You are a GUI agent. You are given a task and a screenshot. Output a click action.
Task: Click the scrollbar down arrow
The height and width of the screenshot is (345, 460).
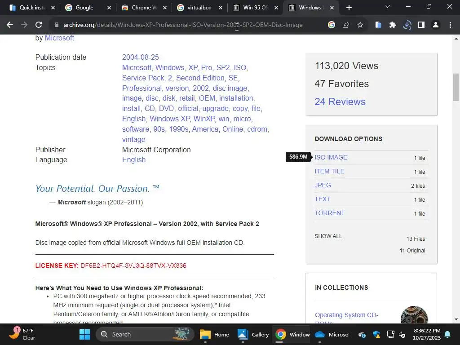pos(456,319)
